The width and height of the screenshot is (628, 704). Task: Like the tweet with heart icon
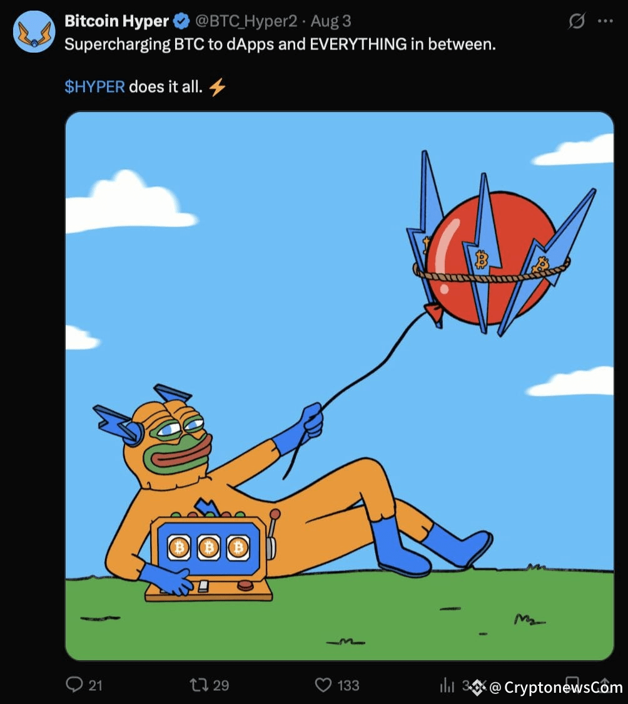click(323, 685)
